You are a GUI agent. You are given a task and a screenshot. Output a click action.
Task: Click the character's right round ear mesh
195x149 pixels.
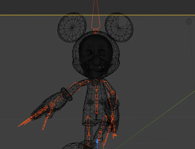119,28
